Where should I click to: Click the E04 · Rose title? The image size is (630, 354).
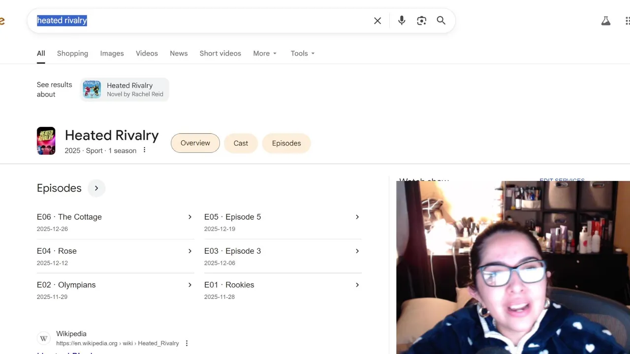click(x=57, y=251)
